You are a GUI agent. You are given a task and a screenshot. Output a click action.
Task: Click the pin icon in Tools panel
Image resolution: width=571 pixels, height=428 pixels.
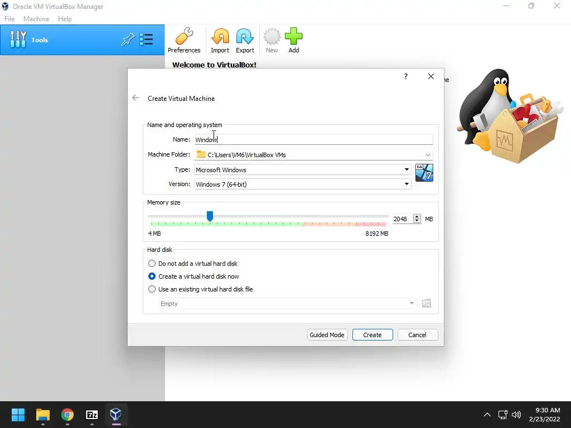click(x=128, y=40)
